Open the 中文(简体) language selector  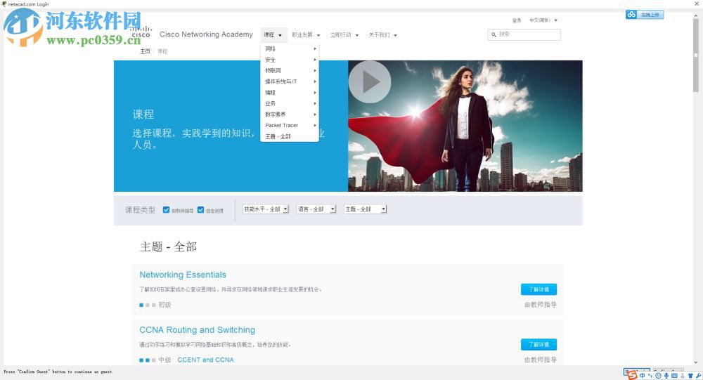coord(543,20)
